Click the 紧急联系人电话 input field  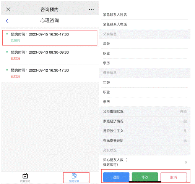(145, 24)
